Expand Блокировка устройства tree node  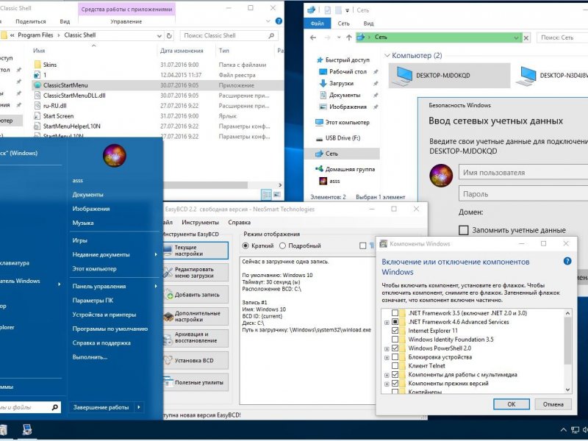[x=387, y=357]
